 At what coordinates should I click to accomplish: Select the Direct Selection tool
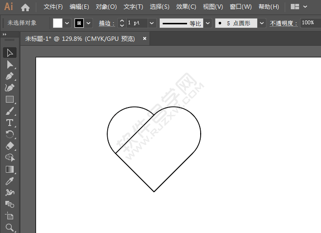(x=9, y=64)
